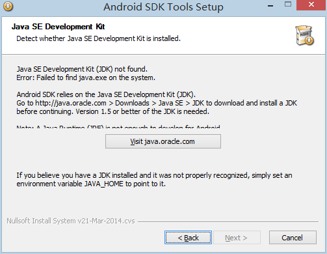
Task: Go back with the < Back button
Action: coord(188,238)
